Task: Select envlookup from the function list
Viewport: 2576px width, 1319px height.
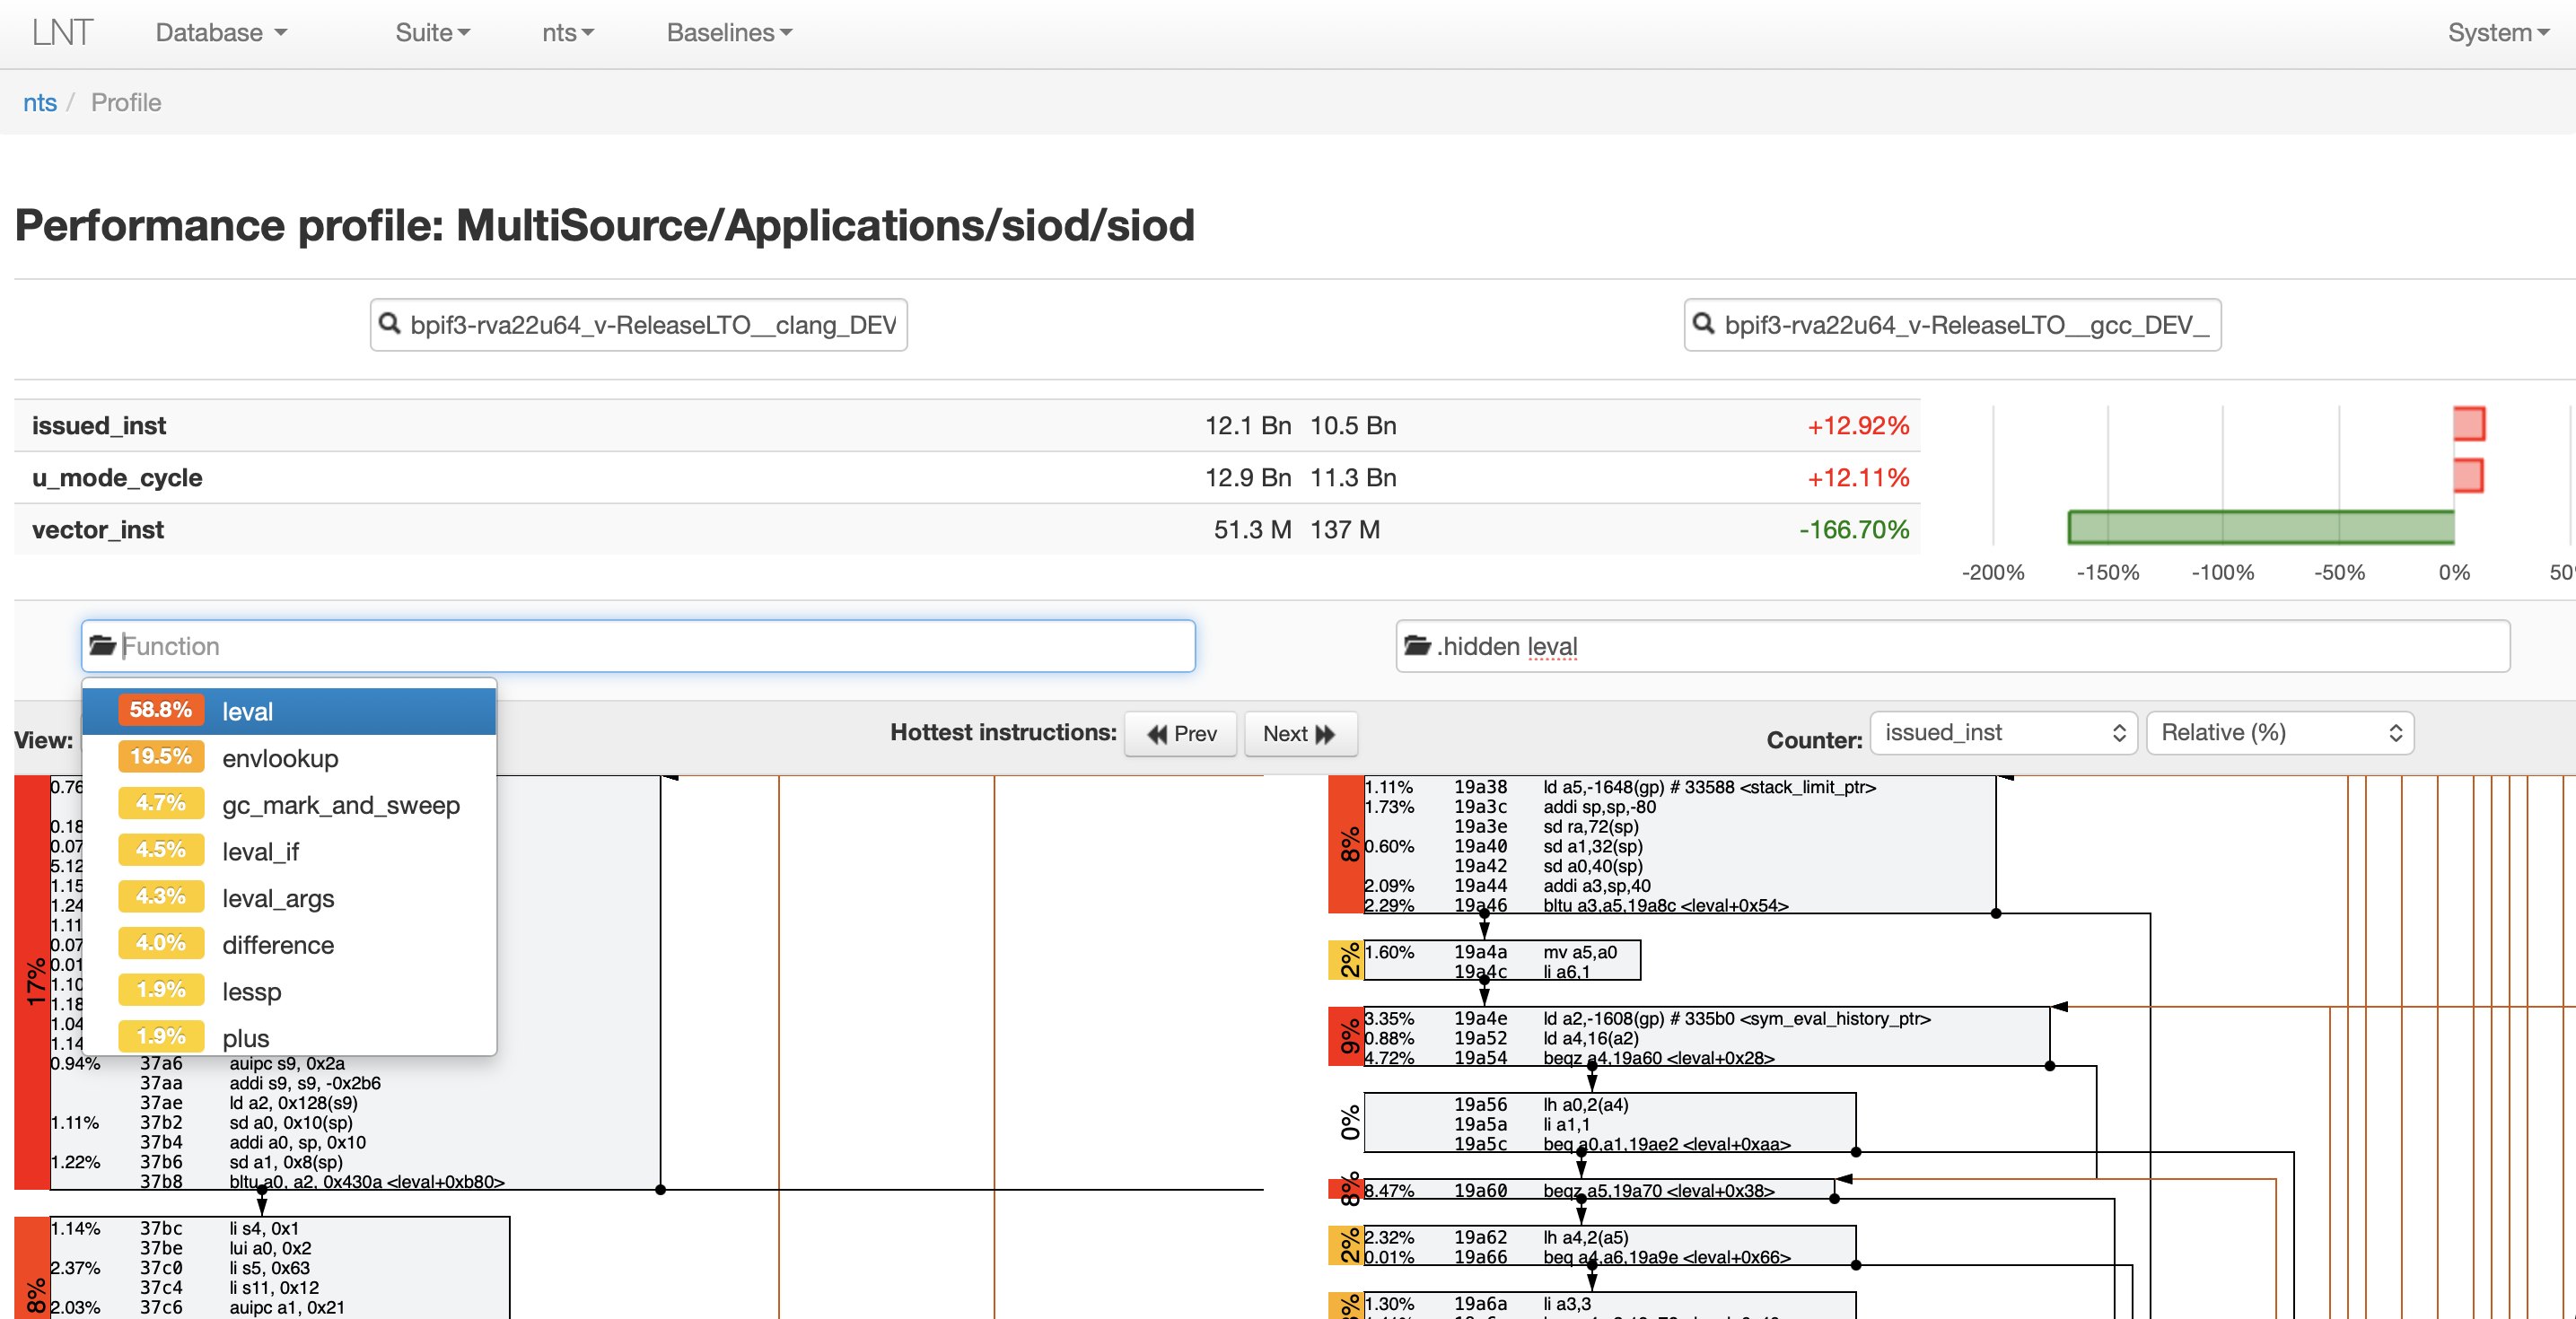Action: 280,758
